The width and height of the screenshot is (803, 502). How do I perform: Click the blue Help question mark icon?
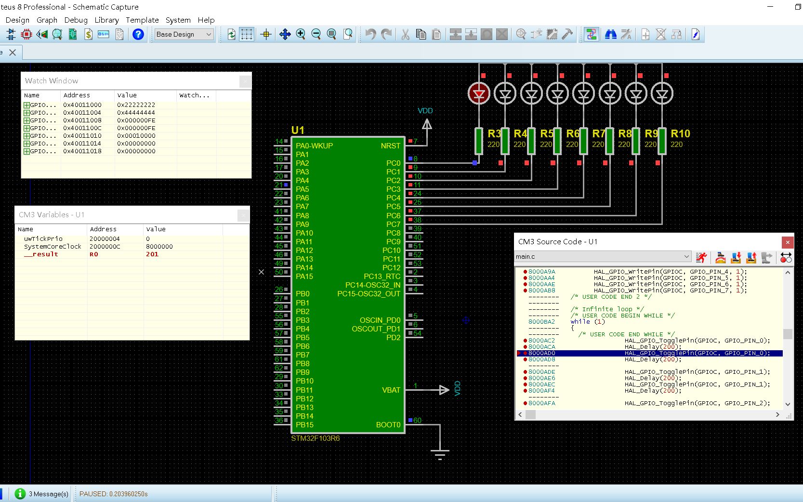tap(138, 34)
